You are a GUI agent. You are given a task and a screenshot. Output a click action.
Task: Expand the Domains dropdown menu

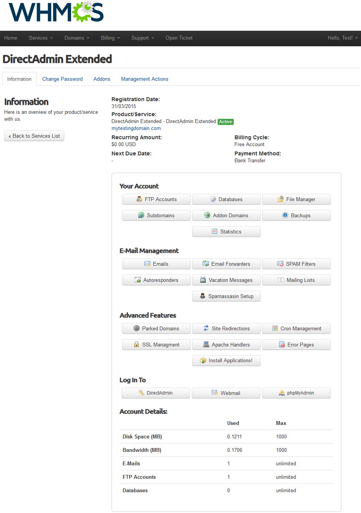[x=77, y=38]
